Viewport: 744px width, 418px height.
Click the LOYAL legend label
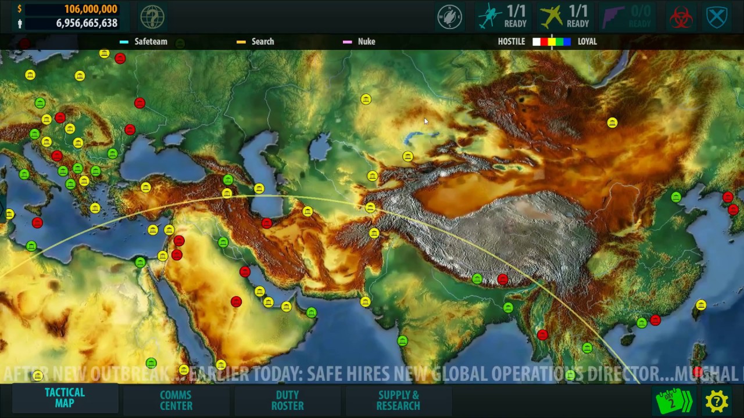587,42
